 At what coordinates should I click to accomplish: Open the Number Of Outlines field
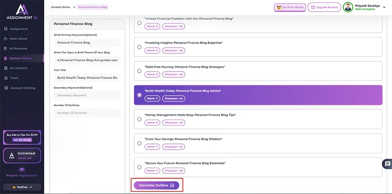(87, 113)
